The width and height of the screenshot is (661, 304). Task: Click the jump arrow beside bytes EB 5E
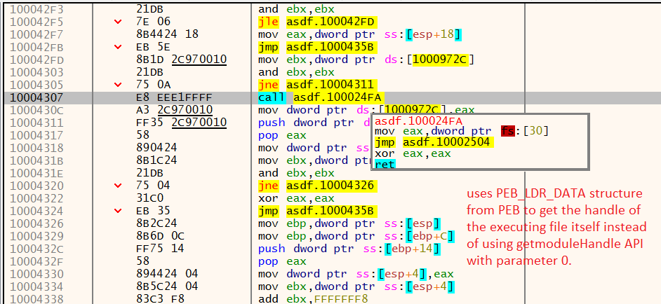click(x=118, y=47)
